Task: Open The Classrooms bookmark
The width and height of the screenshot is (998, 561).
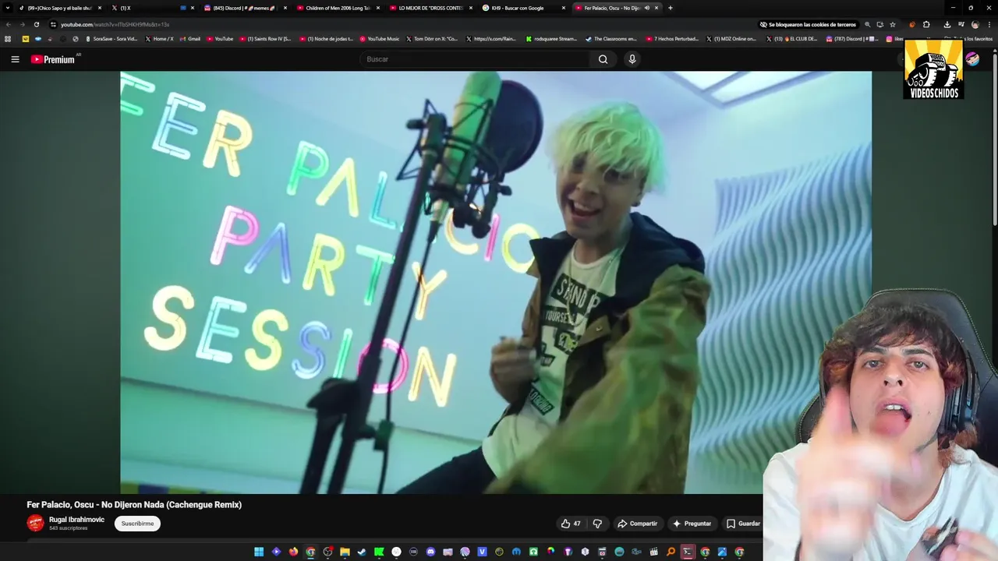Action: (610, 38)
